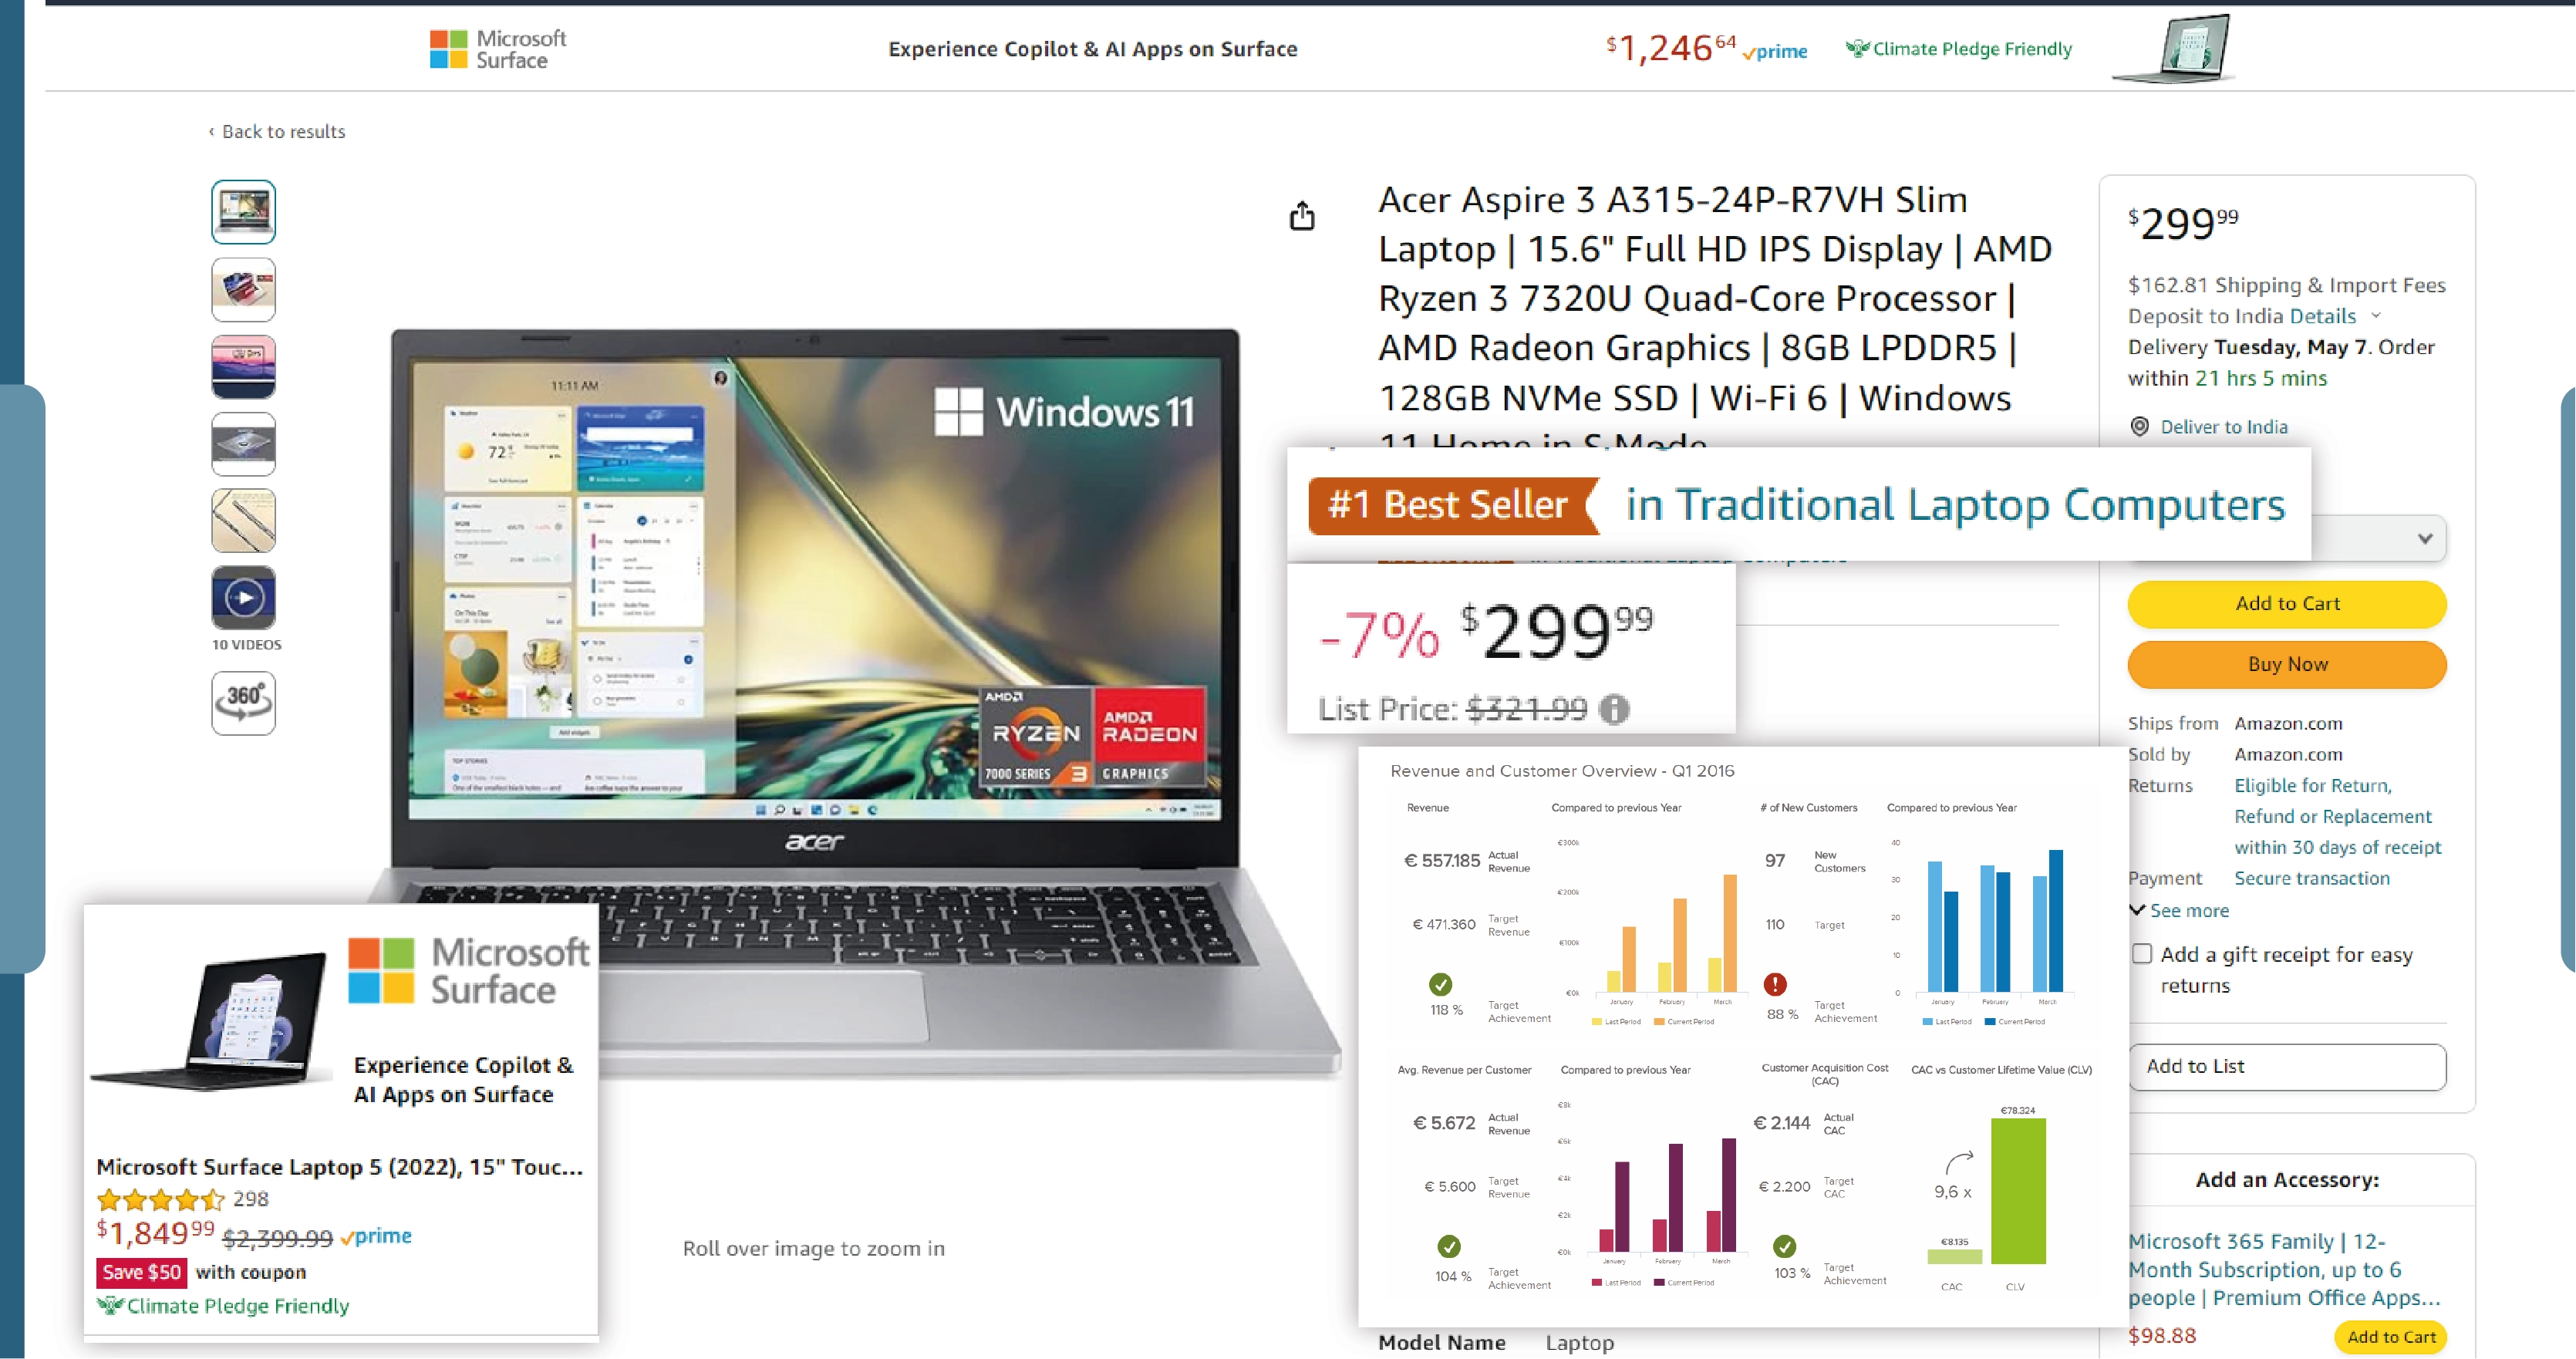Toggle the Prime membership indicator
This screenshot has width=2576, height=1359.
point(1779,49)
